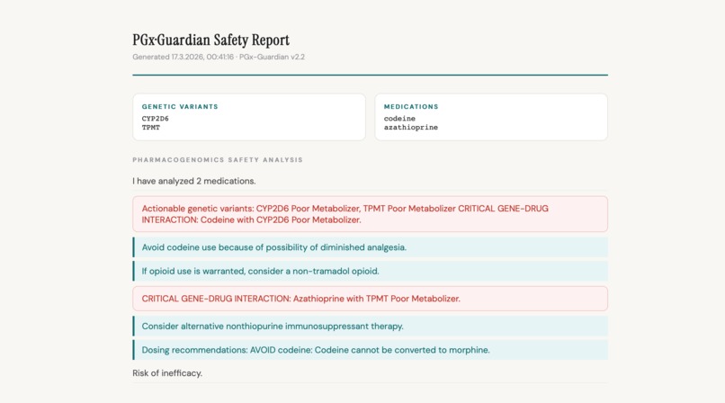Select the generated timestamp line

(x=219, y=57)
